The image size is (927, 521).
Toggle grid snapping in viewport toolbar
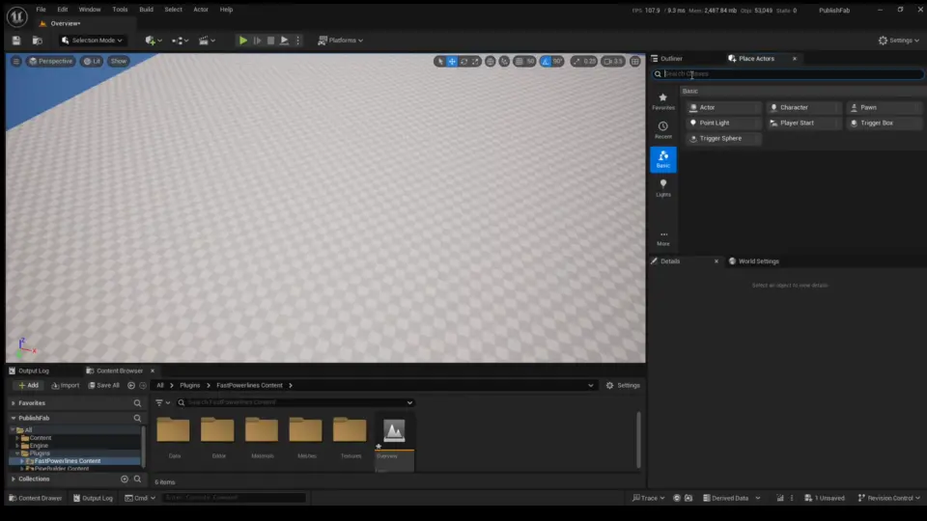pos(518,61)
